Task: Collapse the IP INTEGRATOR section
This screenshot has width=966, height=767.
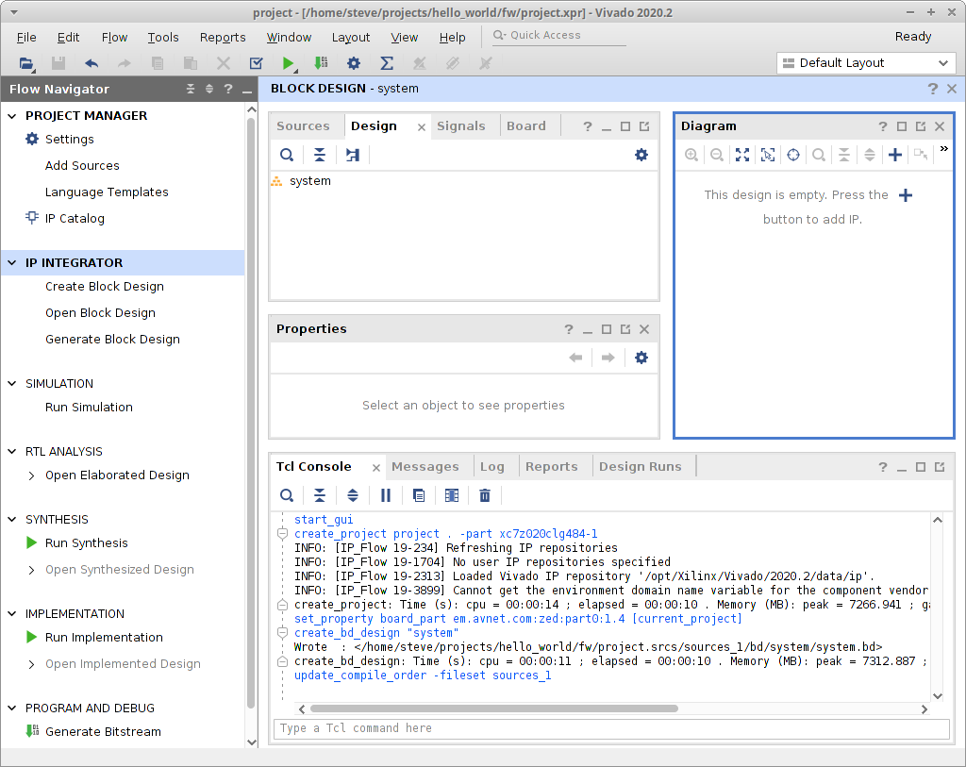Action: (x=13, y=263)
